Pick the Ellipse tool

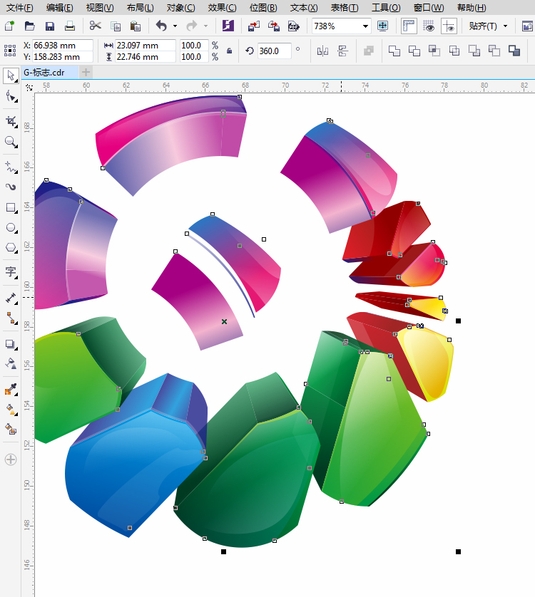pyautogui.click(x=11, y=228)
